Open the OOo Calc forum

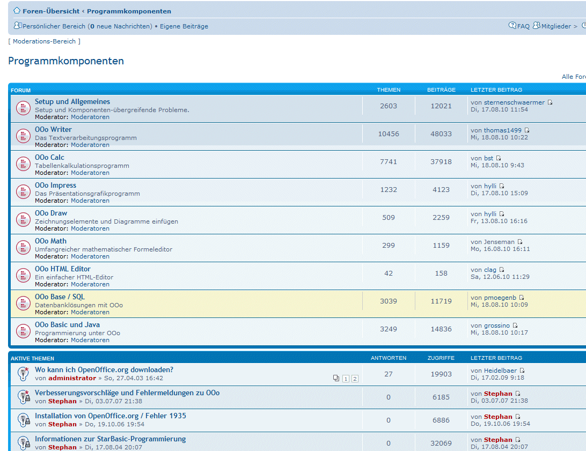(49, 158)
